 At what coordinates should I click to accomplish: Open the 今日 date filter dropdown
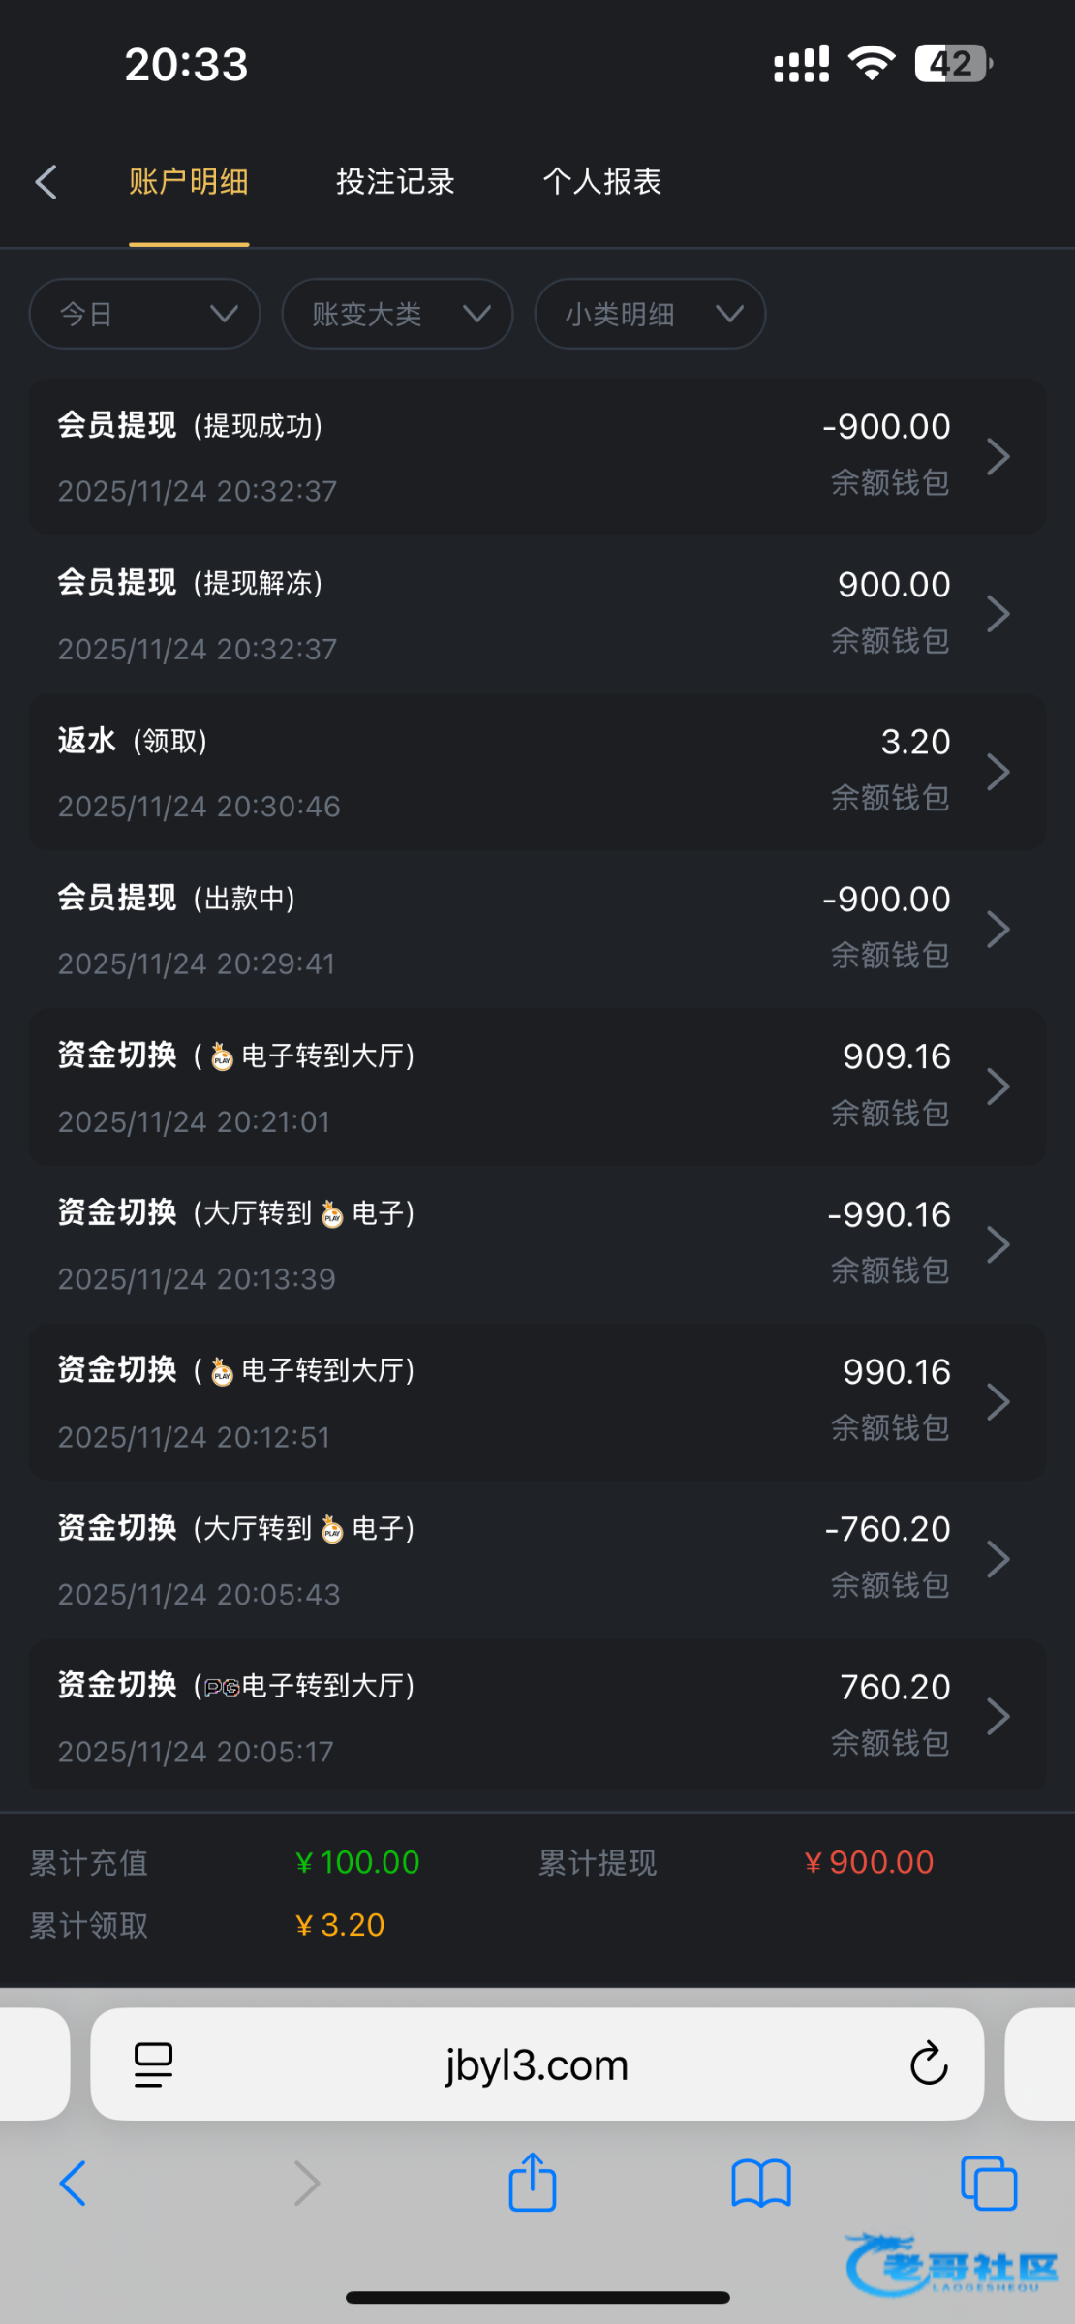click(145, 314)
